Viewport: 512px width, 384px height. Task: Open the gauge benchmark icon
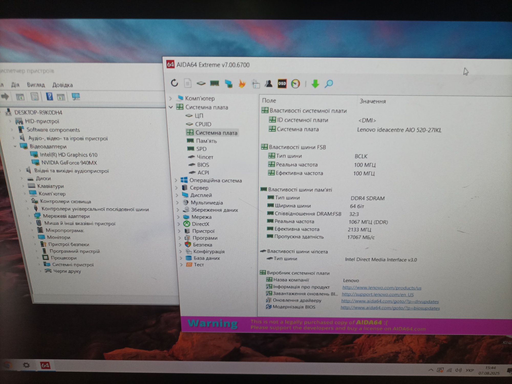point(295,84)
